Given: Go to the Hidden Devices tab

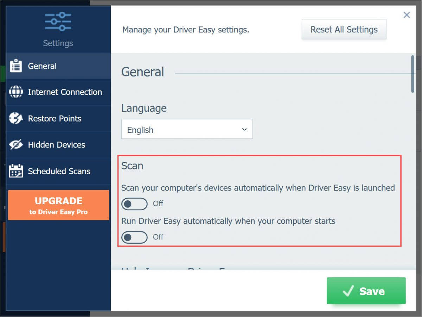Looking at the screenshot, I should click(58, 145).
